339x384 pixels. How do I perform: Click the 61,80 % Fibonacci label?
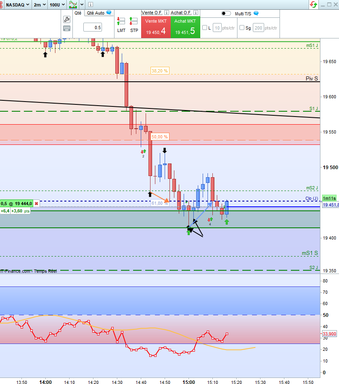coord(159,203)
